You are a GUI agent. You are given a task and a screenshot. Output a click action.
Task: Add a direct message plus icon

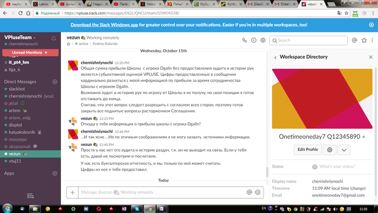[x=55, y=82]
